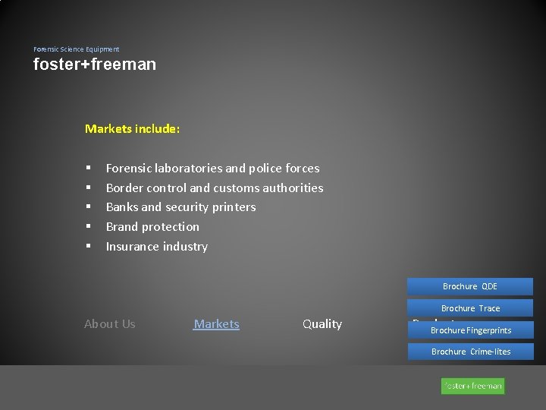Open the Brochure Fingerprints button

click(x=471, y=330)
